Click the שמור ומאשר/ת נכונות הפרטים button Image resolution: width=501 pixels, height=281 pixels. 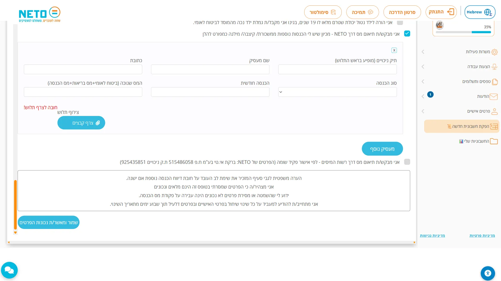click(x=49, y=222)
